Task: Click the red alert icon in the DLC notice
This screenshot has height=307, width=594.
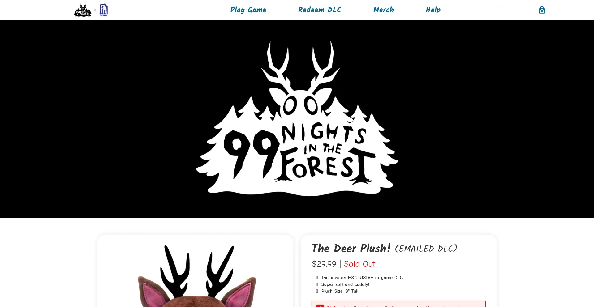Action: click(320, 305)
